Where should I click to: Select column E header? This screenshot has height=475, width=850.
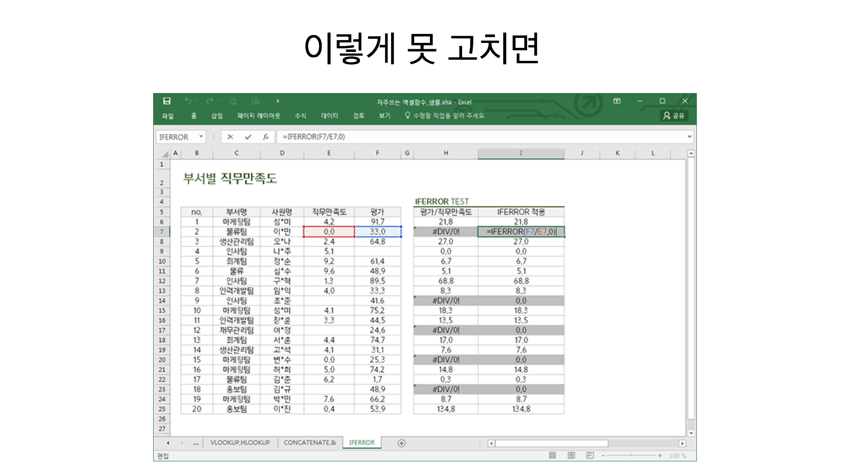click(x=329, y=154)
